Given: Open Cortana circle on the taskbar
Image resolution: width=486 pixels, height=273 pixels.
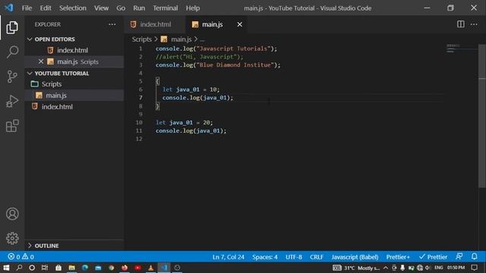Looking at the screenshot, I should [x=32, y=268].
